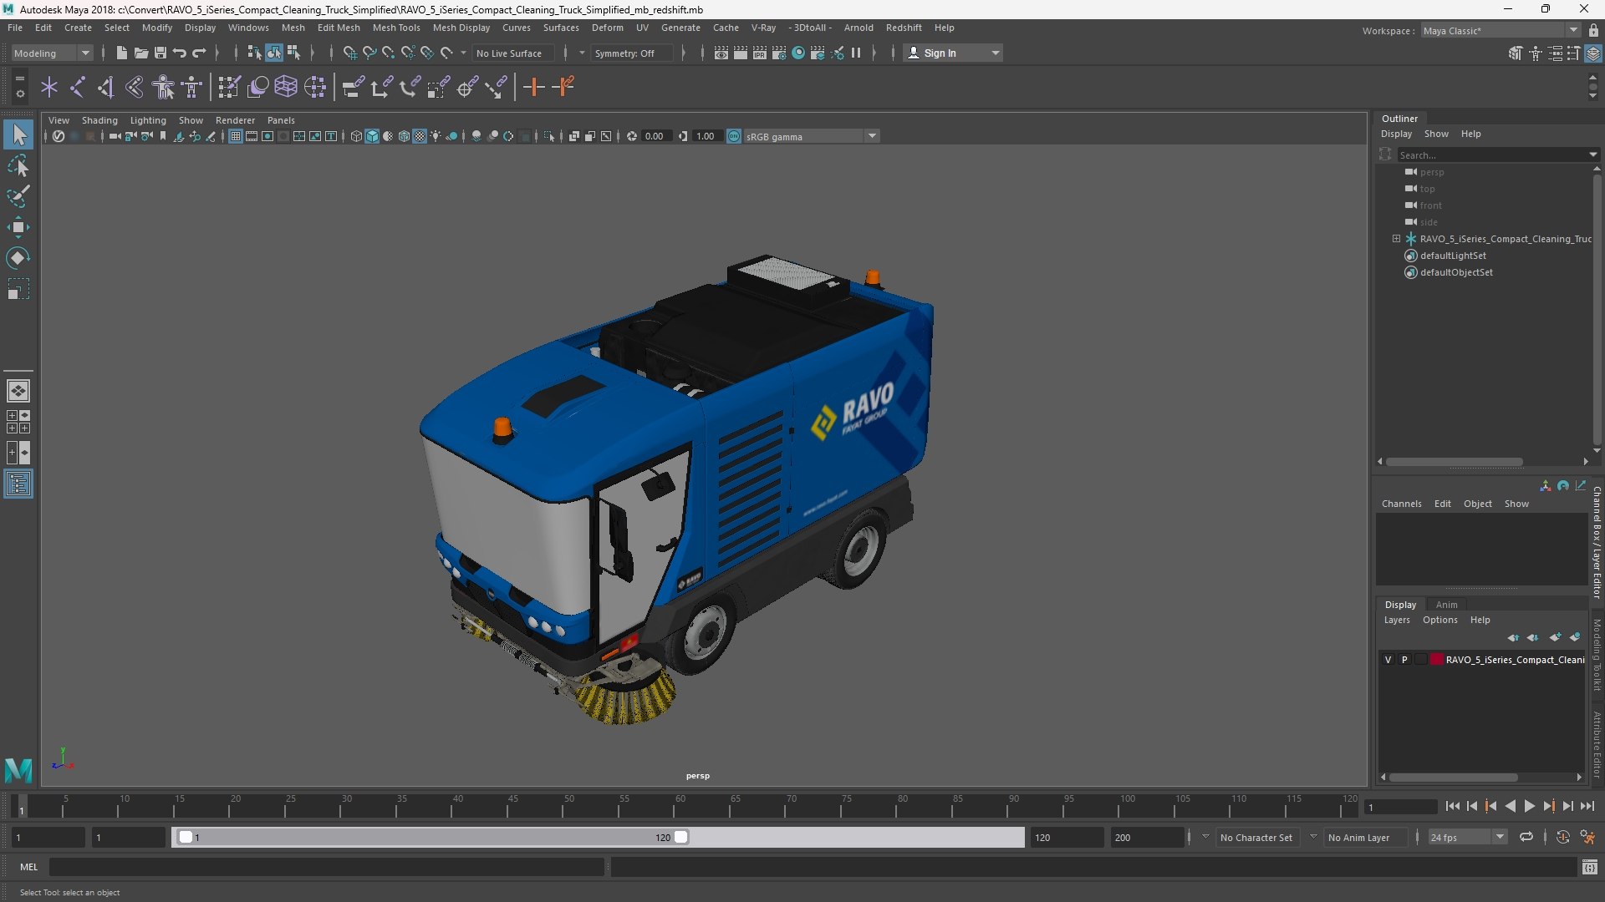Click the current frame input field
The height and width of the screenshot is (902, 1605).
coord(1400,807)
